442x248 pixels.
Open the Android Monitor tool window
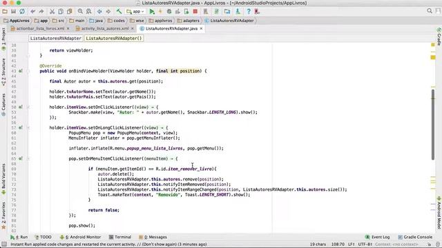(x=80, y=237)
